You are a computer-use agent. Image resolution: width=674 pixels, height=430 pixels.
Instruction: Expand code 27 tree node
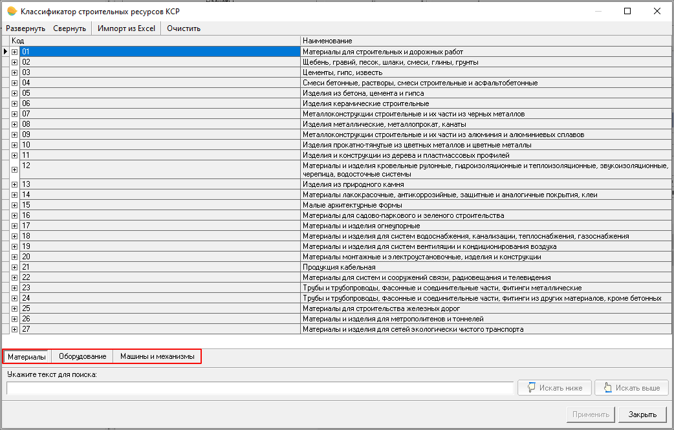pyautogui.click(x=15, y=329)
